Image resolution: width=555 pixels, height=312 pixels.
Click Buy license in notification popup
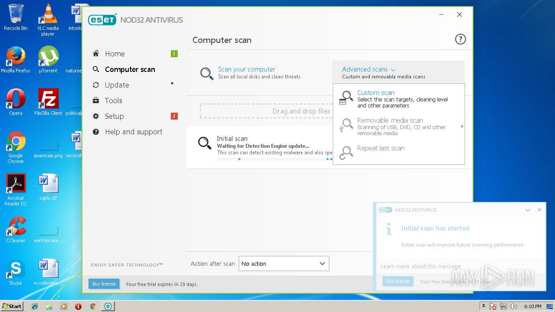click(398, 281)
